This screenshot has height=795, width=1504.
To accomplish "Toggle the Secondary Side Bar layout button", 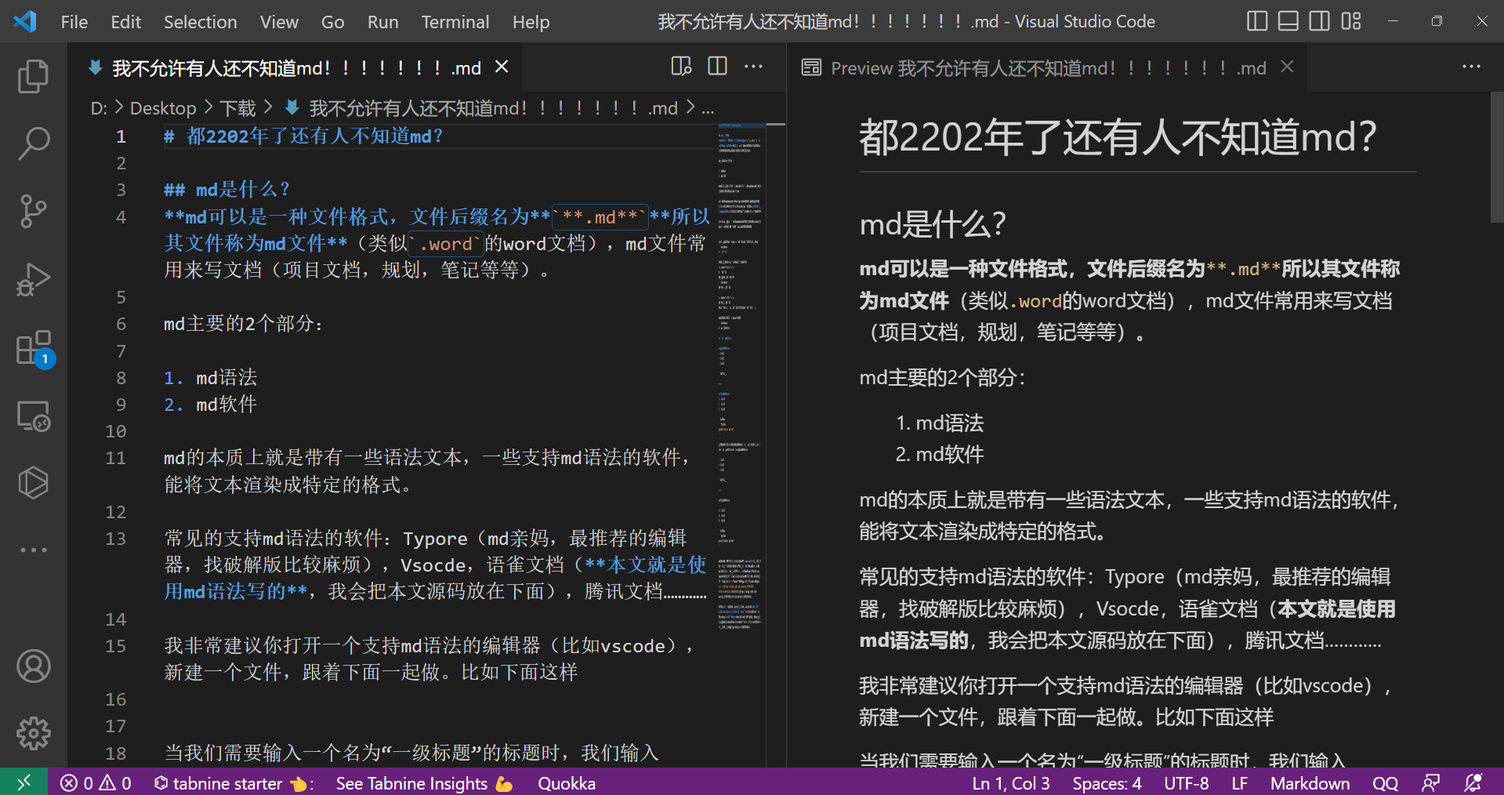I will tap(1319, 21).
